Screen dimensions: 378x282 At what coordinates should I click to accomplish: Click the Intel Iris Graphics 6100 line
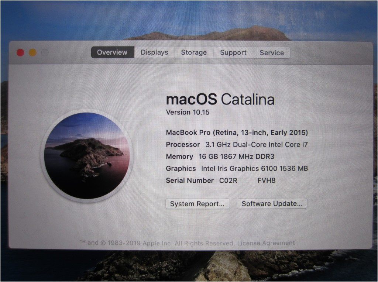[x=237, y=168]
